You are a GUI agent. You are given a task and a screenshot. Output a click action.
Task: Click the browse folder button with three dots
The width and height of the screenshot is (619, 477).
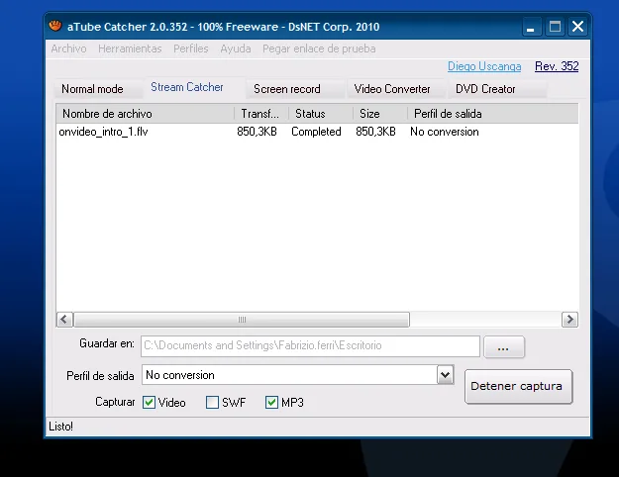pyautogui.click(x=504, y=347)
